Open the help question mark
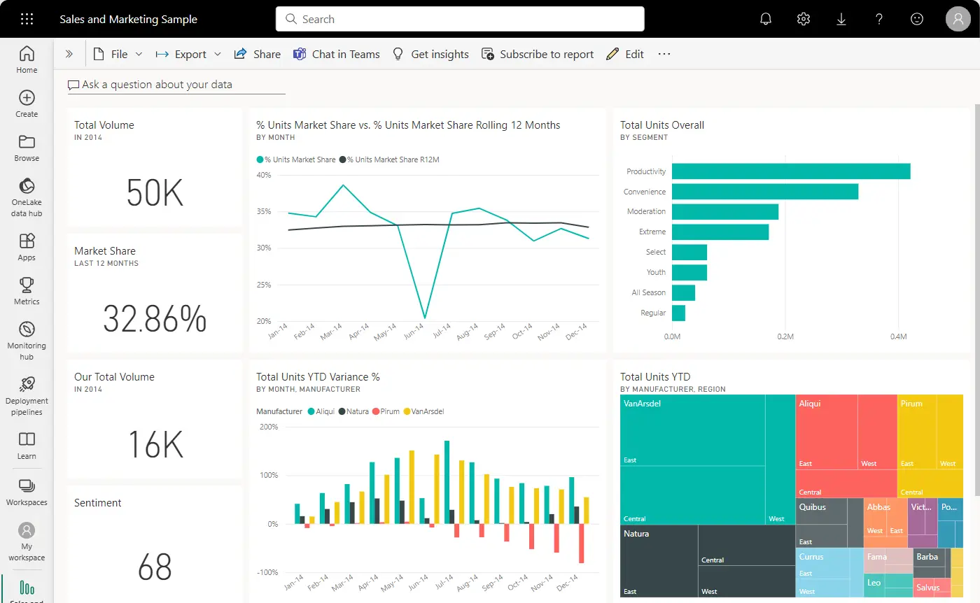Image resolution: width=980 pixels, height=603 pixels. (x=879, y=19)
